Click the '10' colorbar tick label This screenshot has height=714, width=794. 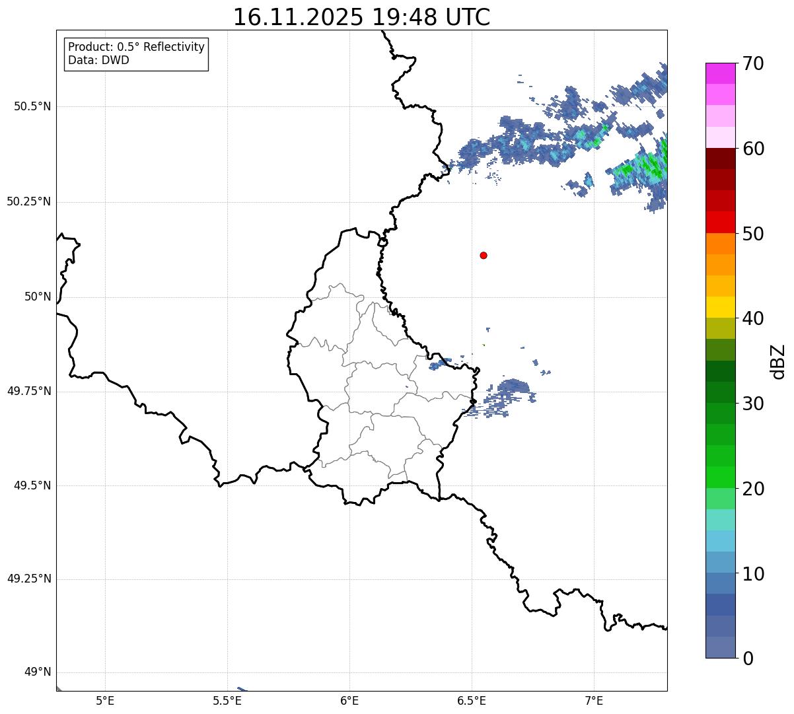point(753,574)
